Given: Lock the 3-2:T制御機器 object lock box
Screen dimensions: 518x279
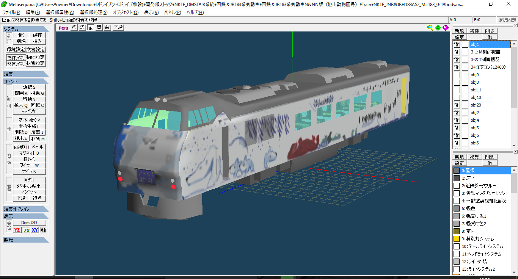Looking at the screenshot, I should point(465,60).
